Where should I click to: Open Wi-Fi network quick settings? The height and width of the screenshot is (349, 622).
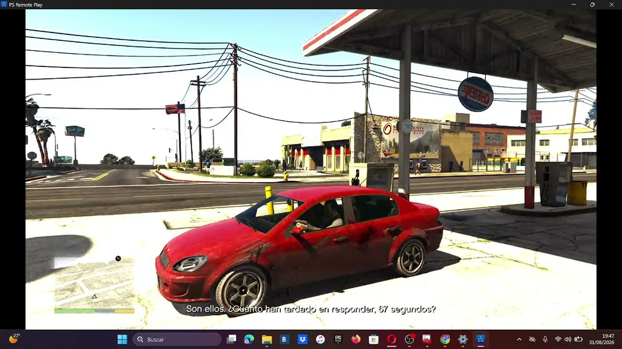pos(558,339)
